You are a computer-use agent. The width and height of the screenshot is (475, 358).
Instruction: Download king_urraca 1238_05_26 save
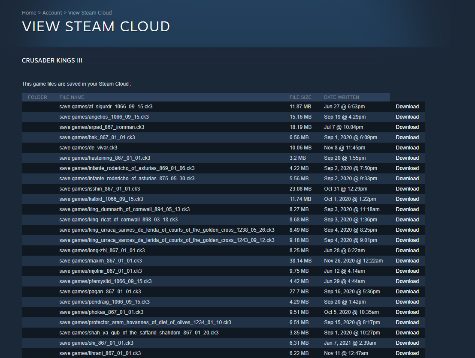point(407,230)
